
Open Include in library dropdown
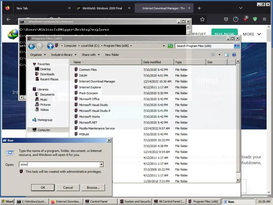[64, 55]
